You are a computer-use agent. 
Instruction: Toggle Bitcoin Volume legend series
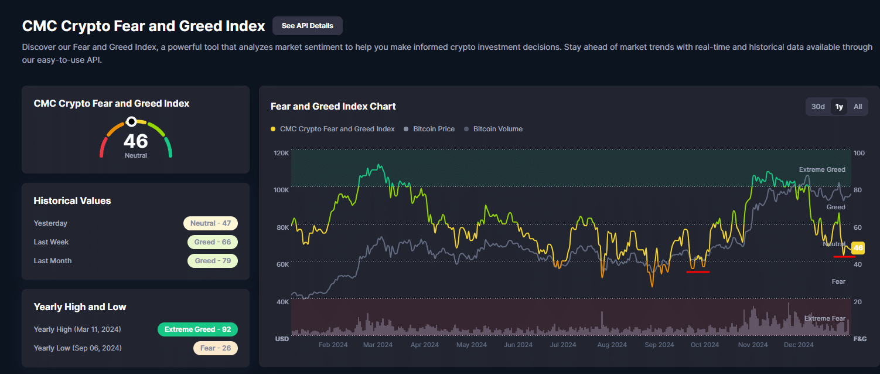tap(493, 129)
